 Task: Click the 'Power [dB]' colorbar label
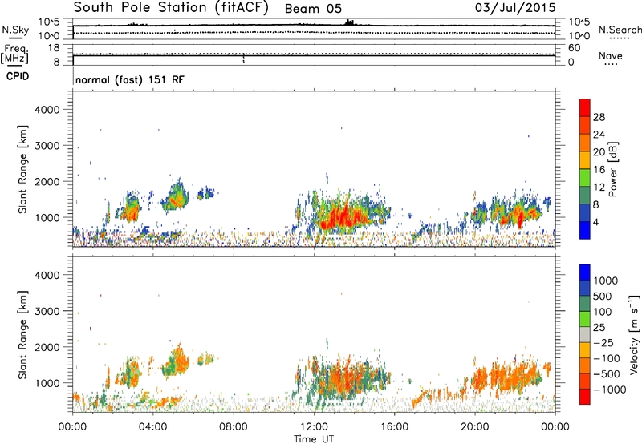(x=613, y=169)
